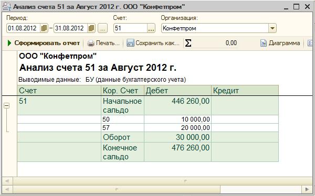Select the Дебет column header

[x=177, y=91]
